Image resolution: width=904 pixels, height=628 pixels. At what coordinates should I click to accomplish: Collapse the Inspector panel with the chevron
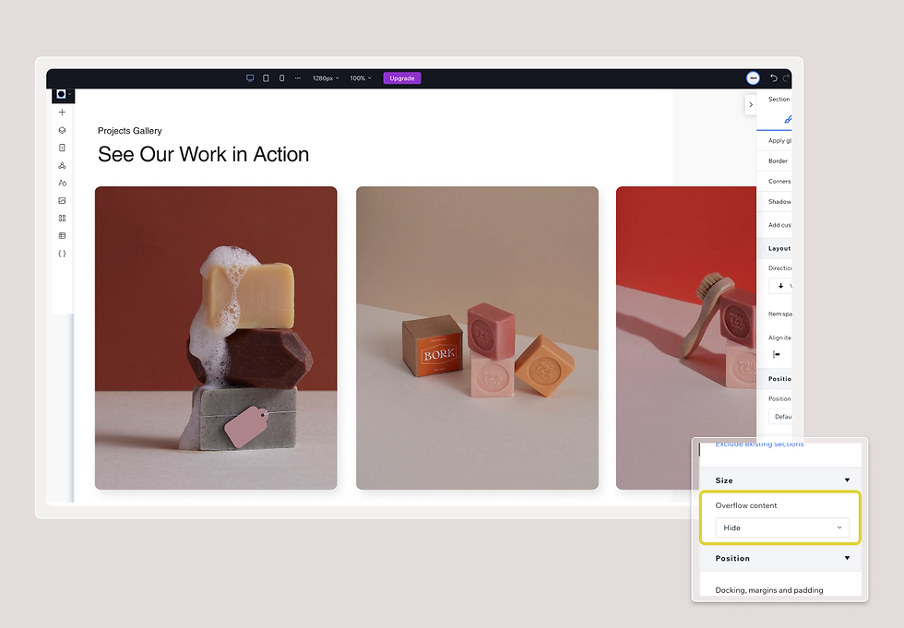click(x=751, y=105)
